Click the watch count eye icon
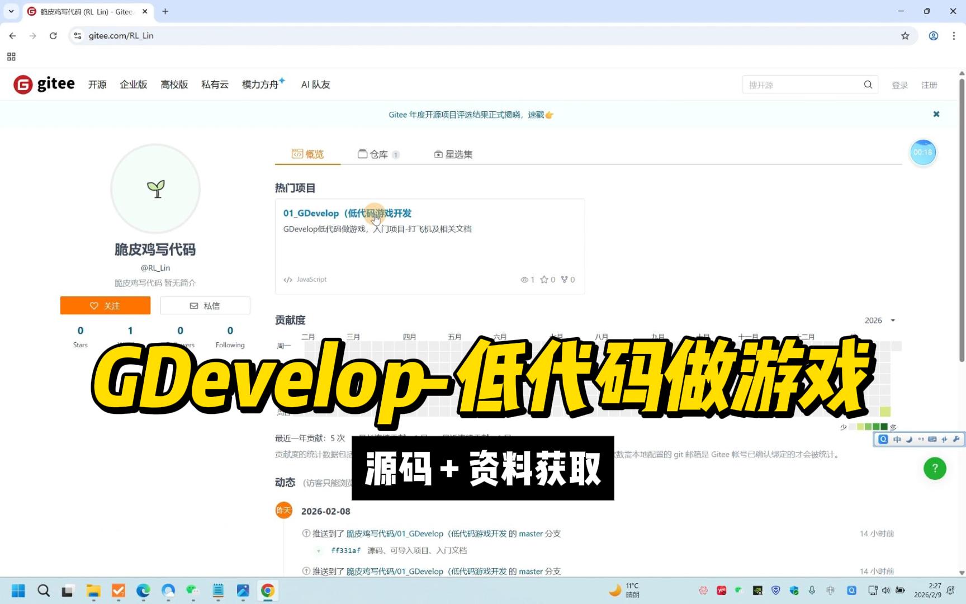Image resolution: width=966 pixels, height=604 pixels. tap(524, 280)
